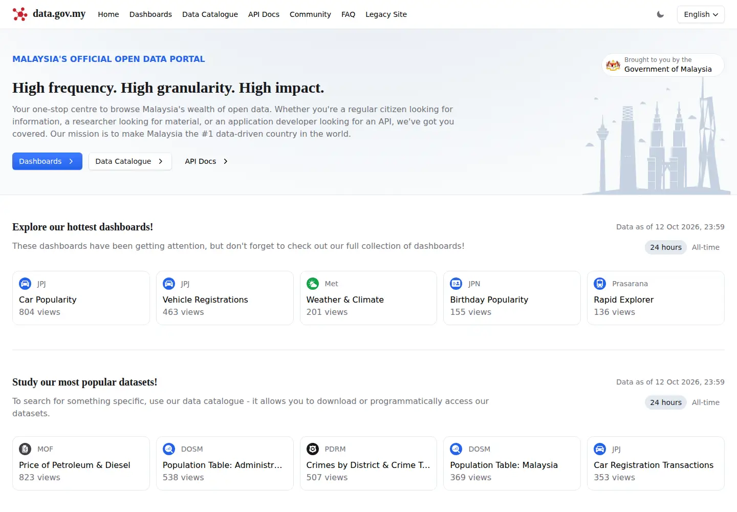The width and height of the screenshot is (737, 512).
Task: Go to Legacy Site nav link
Action: click(x=386, y=14)
